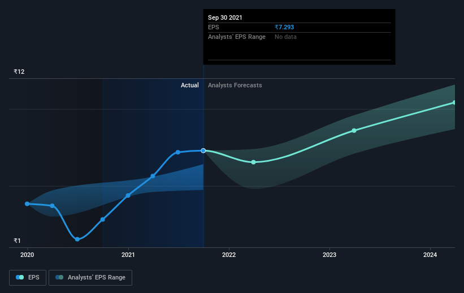Click the ₹7.293 EPS value in tooltip

pyautogui.click(x=284, y=27)
